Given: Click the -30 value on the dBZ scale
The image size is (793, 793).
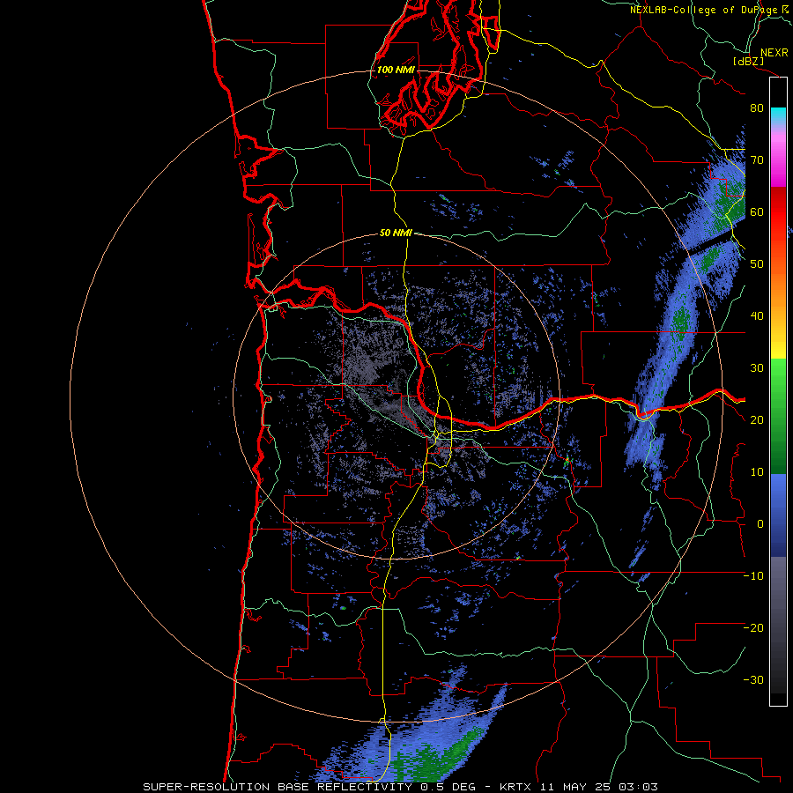Looking at the screenshot, I should tap(753, 680).
